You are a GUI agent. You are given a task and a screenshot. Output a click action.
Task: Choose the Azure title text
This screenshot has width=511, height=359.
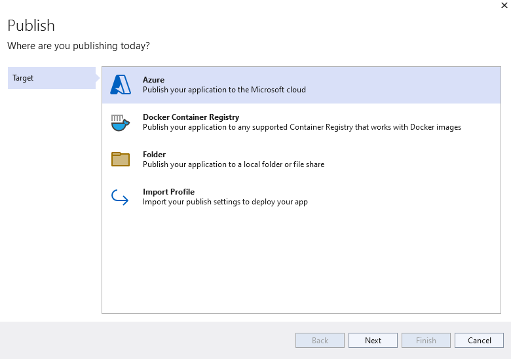(153, 80)
